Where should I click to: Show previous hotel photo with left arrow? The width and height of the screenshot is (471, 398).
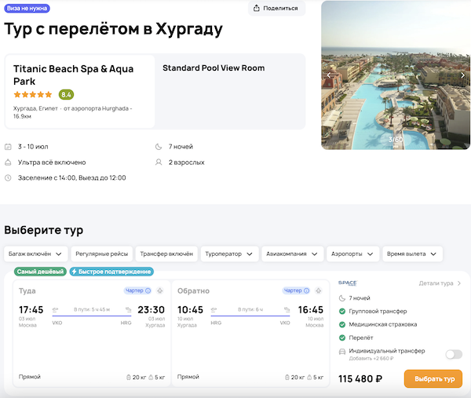[330, 75]
